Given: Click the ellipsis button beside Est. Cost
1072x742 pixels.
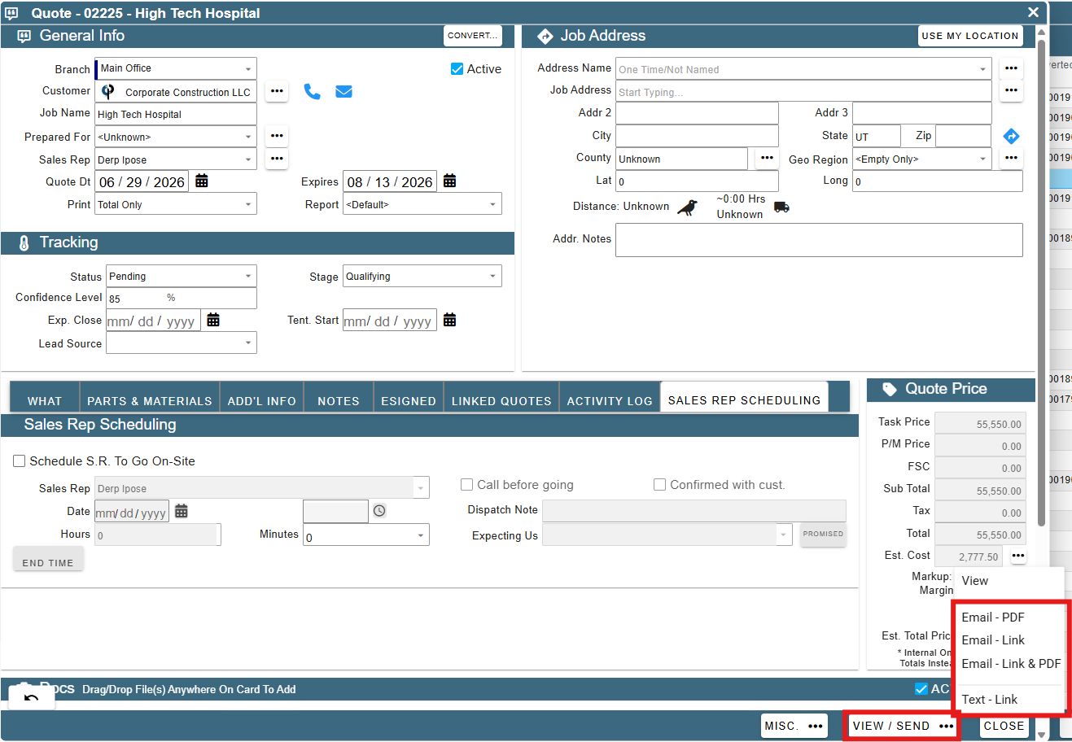Looking at the screenshot, I should point(1018,556).
